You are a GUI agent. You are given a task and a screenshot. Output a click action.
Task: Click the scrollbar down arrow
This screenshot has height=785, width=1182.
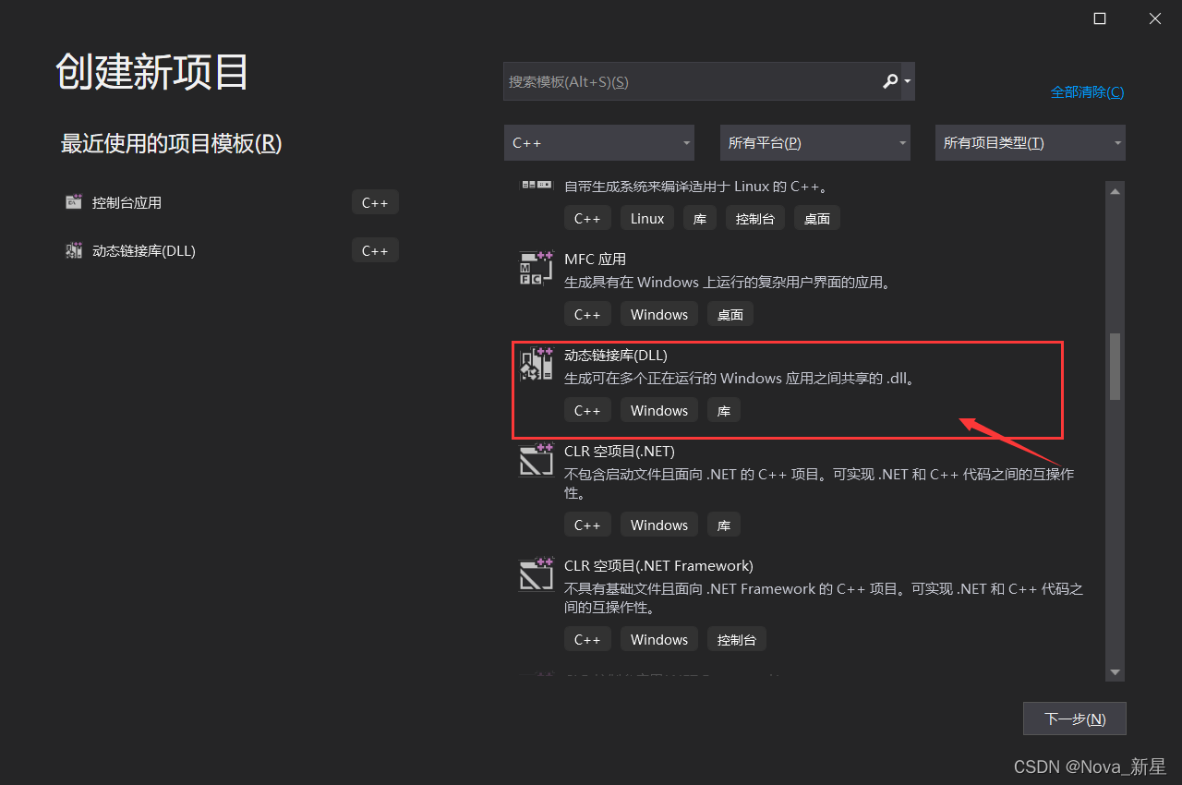tap(1115, 671)
